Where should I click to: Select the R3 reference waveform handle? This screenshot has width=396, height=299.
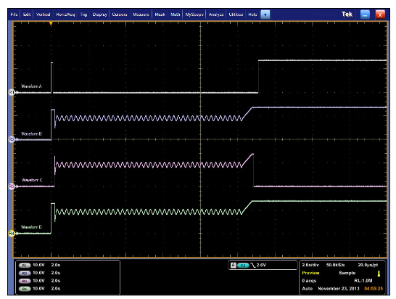point(12,187)
